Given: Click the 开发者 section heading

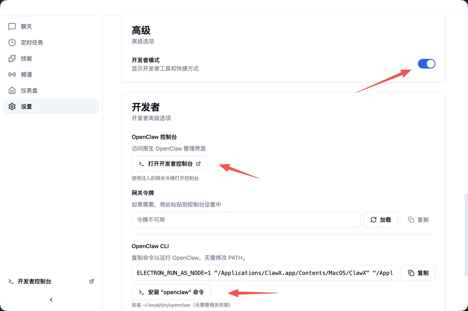Looking at the screenshot, I should coord(146,107).
